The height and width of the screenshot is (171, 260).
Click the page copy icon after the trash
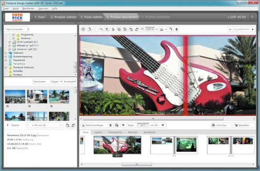(x=117, y=125)
